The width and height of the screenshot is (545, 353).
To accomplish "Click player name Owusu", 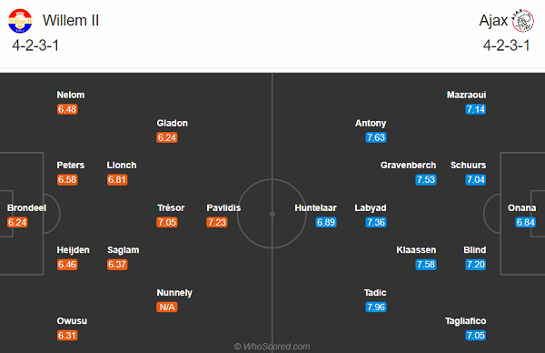I will click(72, 320).
